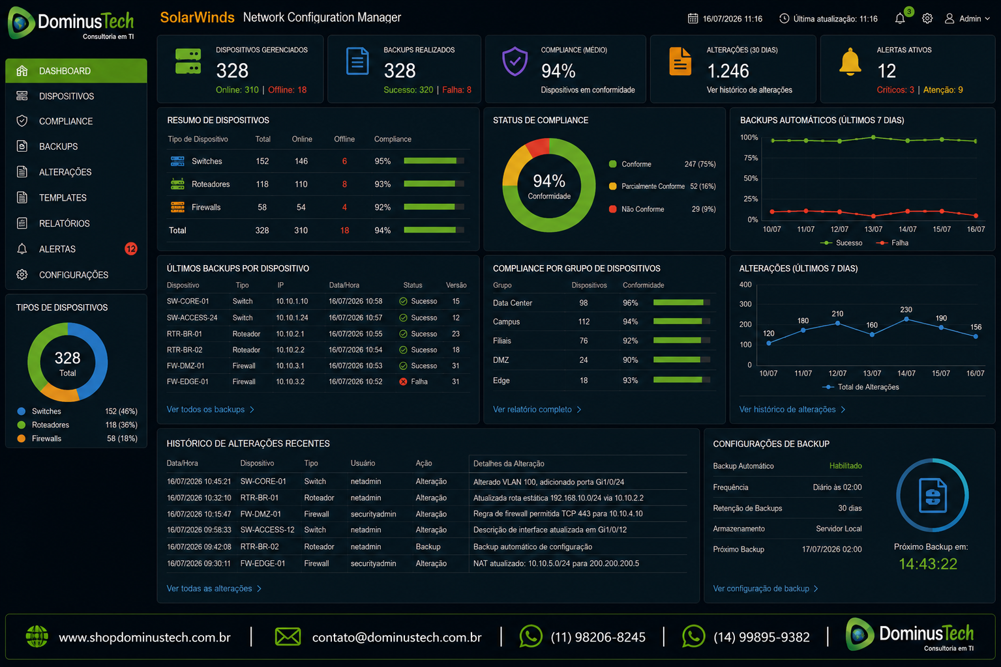Click the Conforme green legend dot
The width and height of the screenshot is (1001, 667).
click(x=612, y=164)
